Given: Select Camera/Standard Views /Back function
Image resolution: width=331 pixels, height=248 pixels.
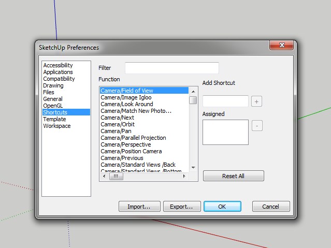Looking at the screenshot, I should [144, 165].
